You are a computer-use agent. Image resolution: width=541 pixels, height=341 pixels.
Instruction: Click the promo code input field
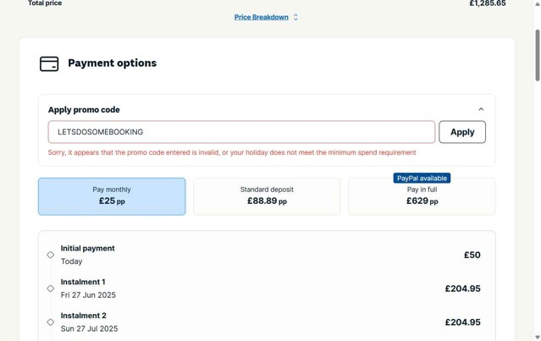point(241,132)
